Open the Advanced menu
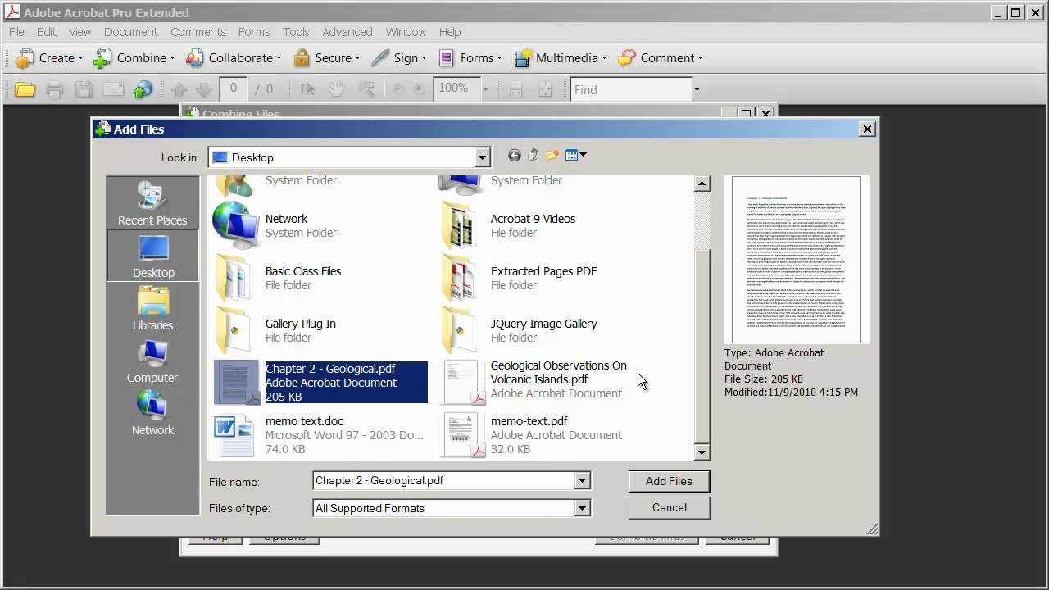The height and width of the screenshot is (590, 1049). (347, 32)
